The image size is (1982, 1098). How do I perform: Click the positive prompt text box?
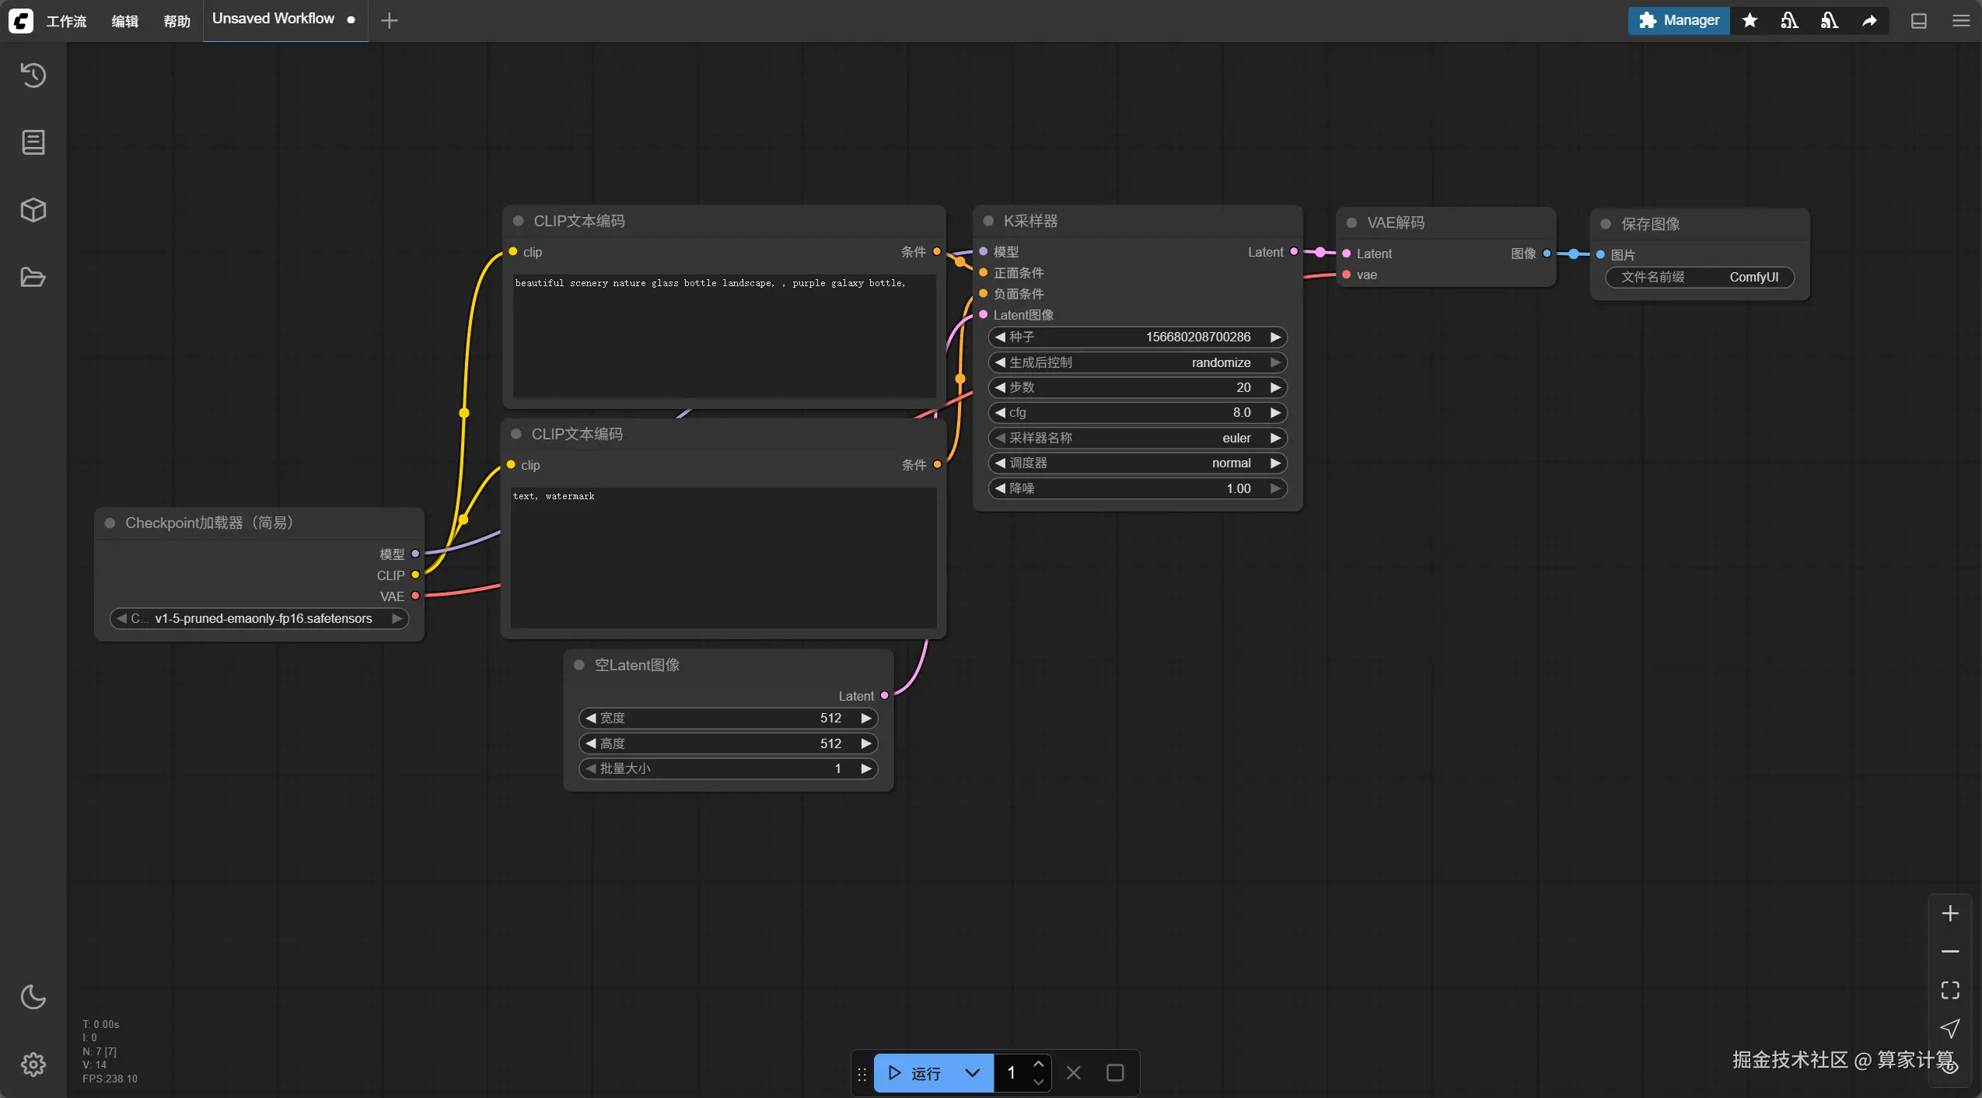pos(723,334)
